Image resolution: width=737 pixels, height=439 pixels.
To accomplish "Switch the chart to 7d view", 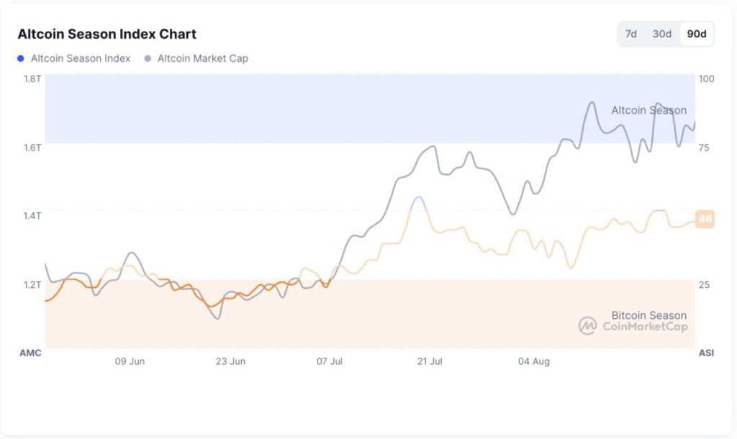I will [632, 33].
